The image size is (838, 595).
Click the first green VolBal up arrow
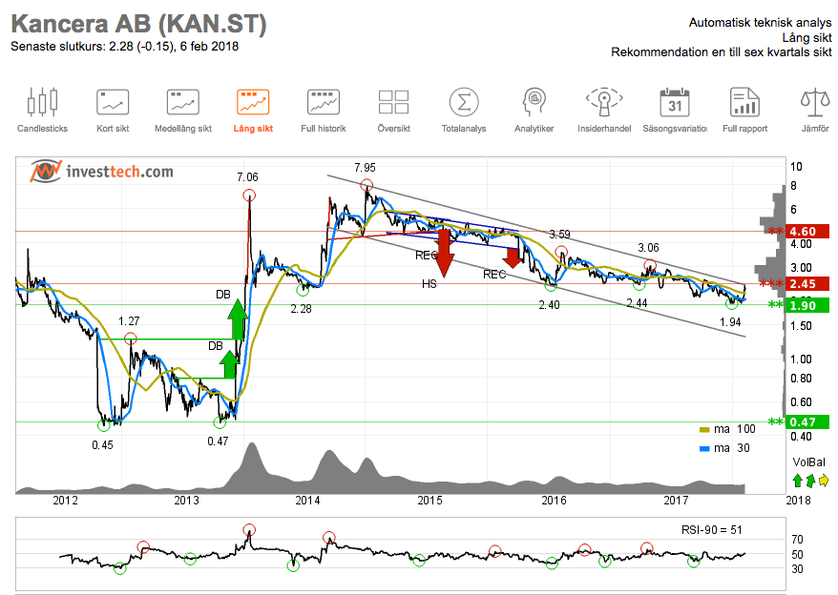tap(797, 481)
